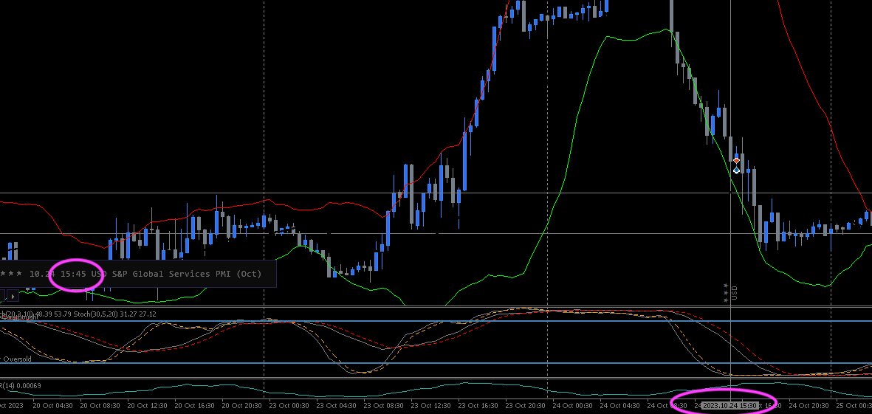The image size is (872, 414).
Task: Click the 23 Oct 16:30 time axis label
Action: coord(478,406)
